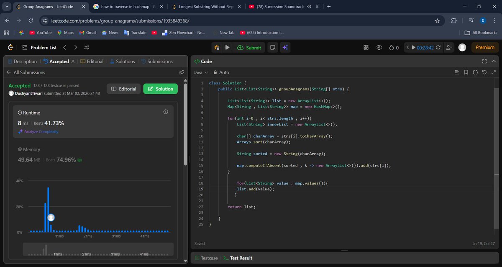Open the Problem List panel
This screenshot has width=502, height=267.
[39, 47]
